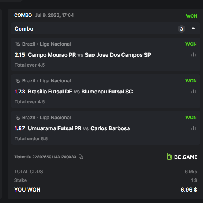Click the BC.GAME logo icon

click(169, 157)
